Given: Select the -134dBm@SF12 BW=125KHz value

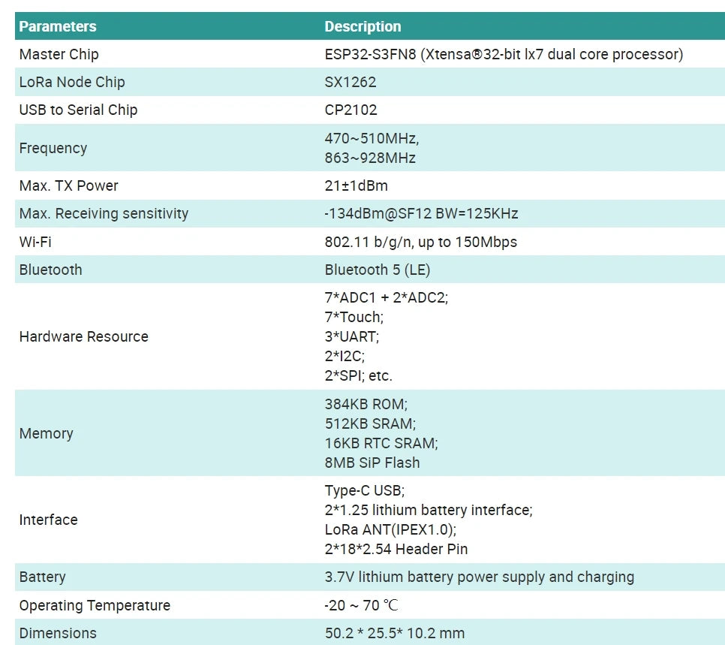Looking at the screenshot, I should tap(421, 213).
